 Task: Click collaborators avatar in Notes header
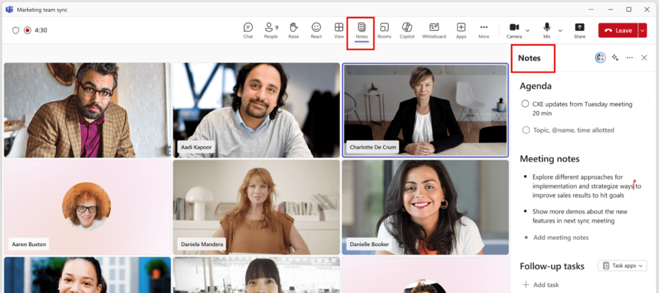[600, 57]
